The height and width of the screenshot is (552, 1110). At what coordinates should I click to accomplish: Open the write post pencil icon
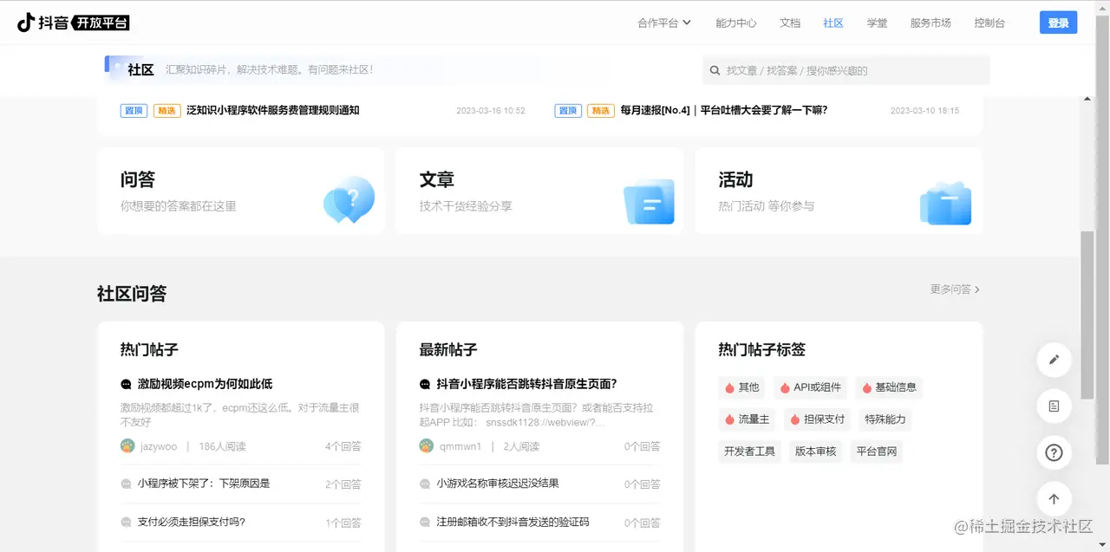[x=1054, y=360]
